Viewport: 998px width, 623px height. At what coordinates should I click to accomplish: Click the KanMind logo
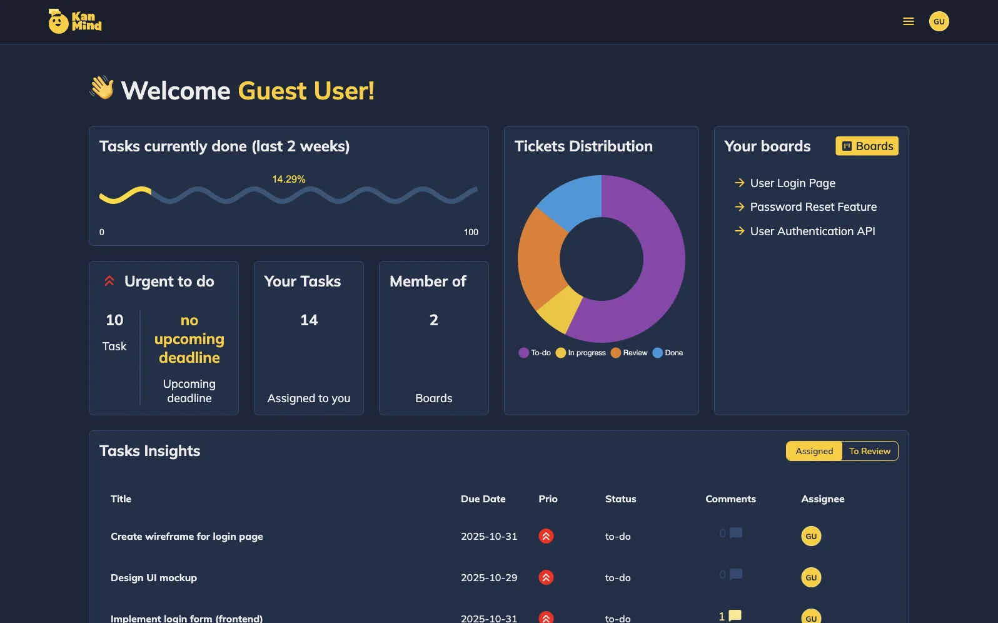coord(75,21)
